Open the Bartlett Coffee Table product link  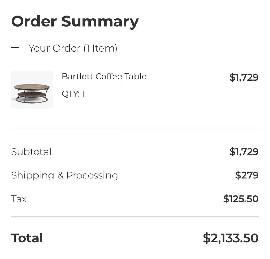pos(104,76)
